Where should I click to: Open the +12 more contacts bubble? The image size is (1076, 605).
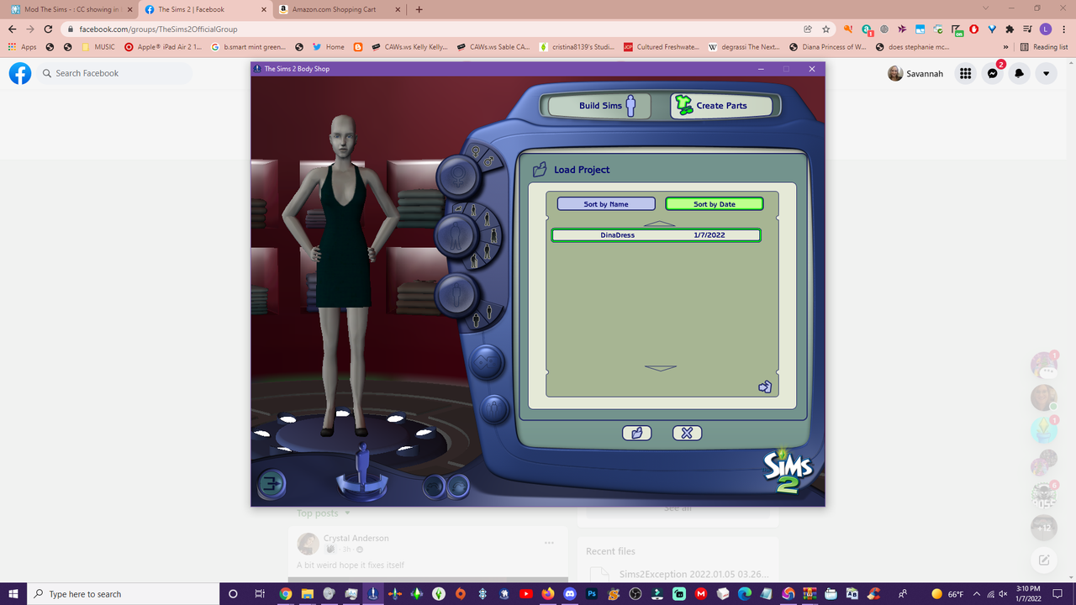[x=1043, y=528]
